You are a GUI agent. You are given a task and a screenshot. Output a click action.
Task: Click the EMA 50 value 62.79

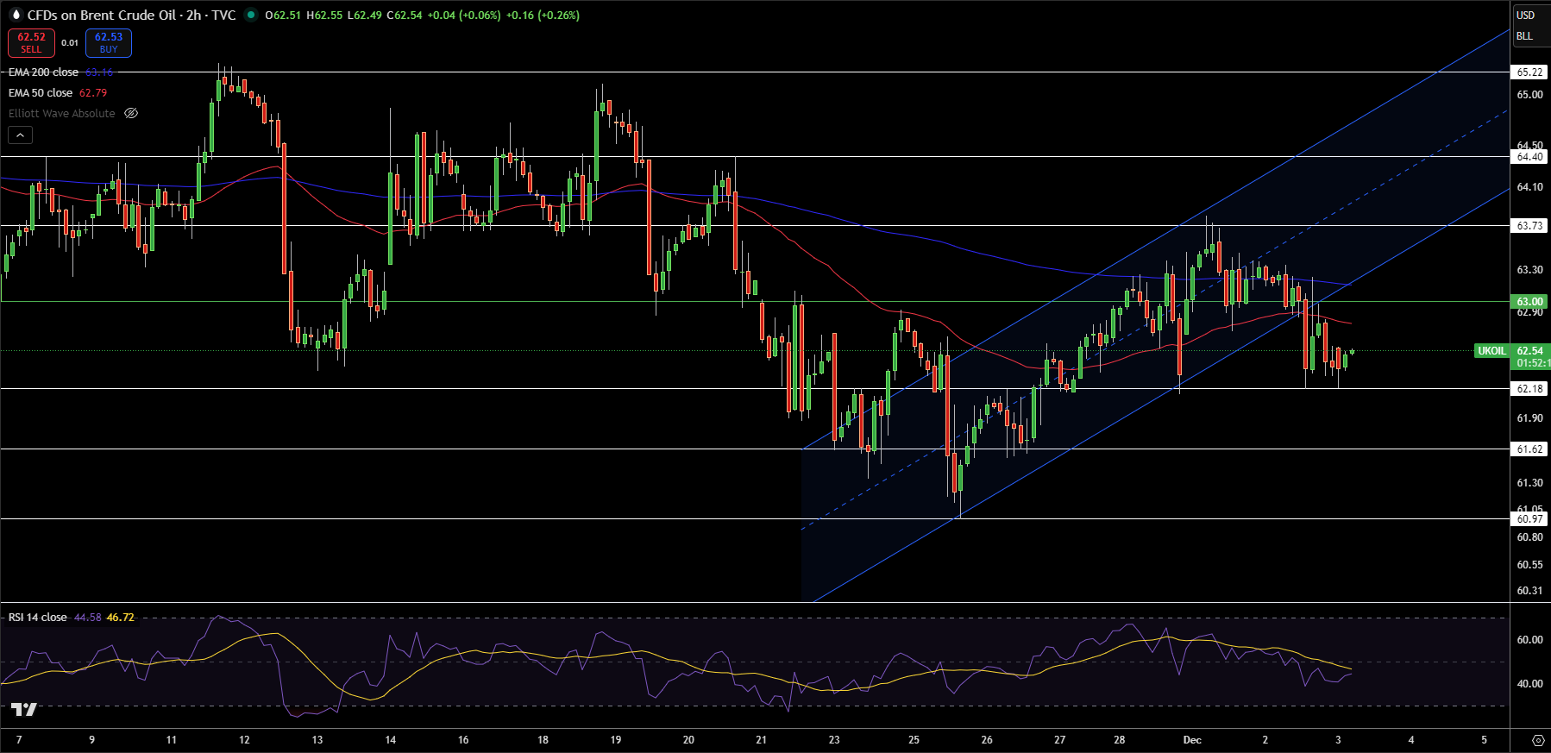(93, 93)
